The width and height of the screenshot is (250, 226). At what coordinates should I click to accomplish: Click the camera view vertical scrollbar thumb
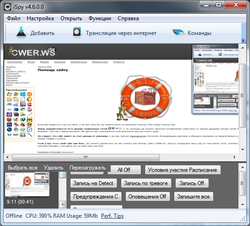[x=243, y=96]
